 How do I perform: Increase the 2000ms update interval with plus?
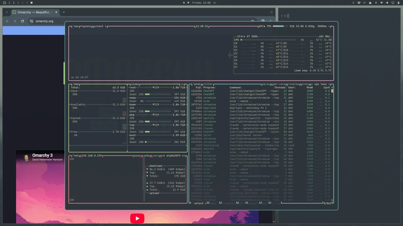click(329, 26)
